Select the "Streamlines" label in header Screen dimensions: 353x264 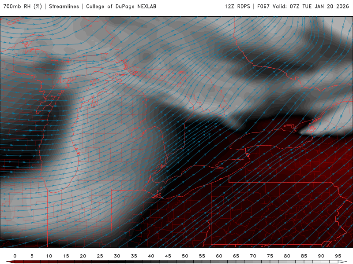tap(64, 7)
